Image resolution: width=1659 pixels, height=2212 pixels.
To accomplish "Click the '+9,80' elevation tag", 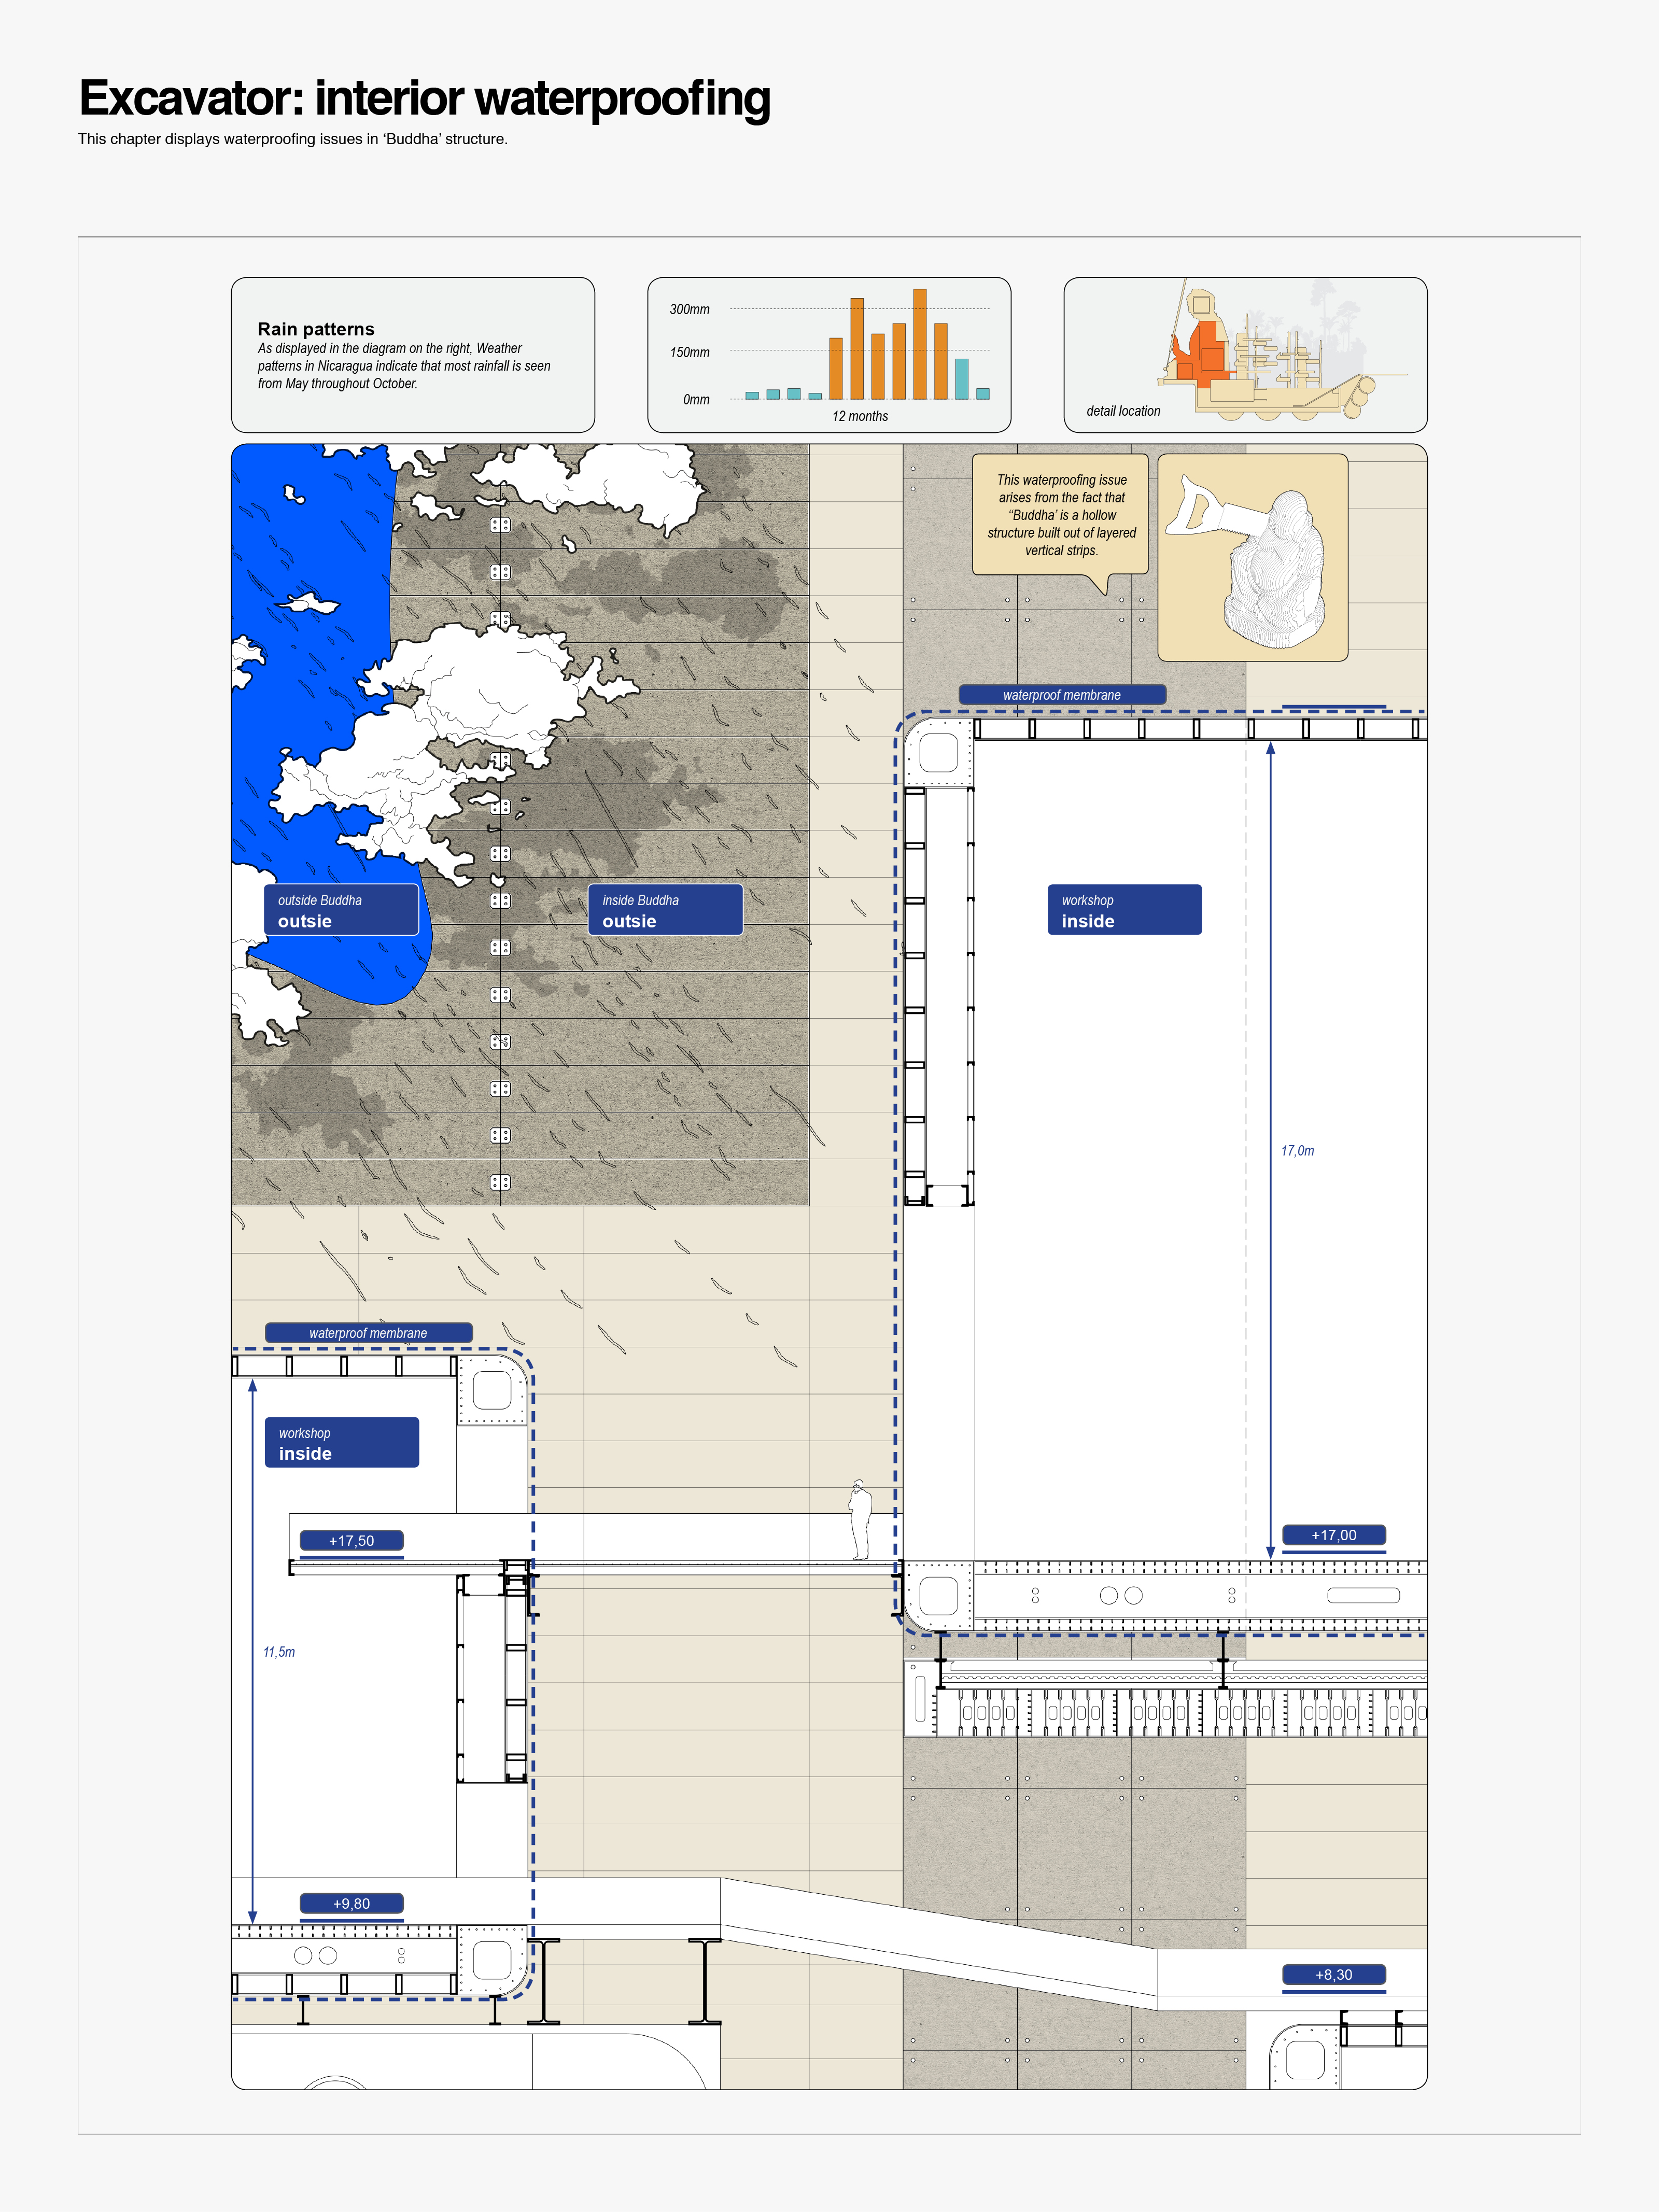I will click(x=352, y=1904).
